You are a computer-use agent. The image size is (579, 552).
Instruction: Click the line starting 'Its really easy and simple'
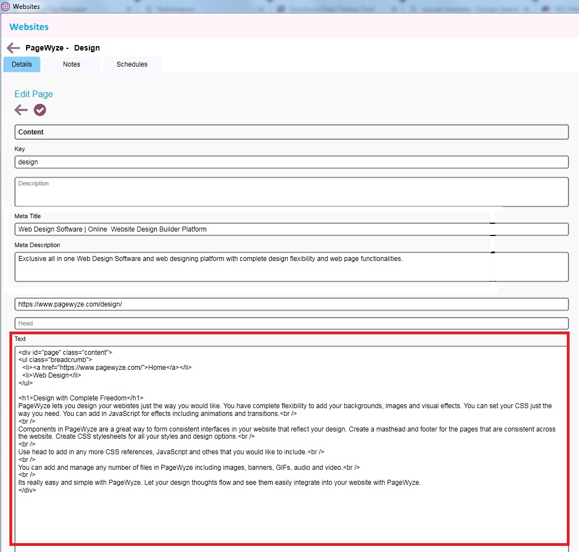[219, 483]
